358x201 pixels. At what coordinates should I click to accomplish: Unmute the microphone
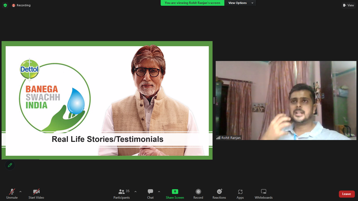12,194
